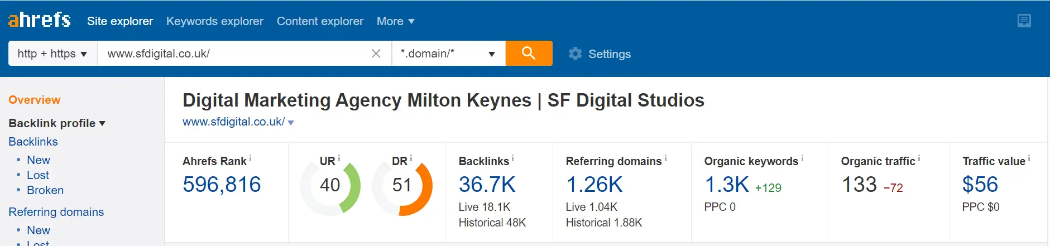Expand the More menu in navigation
The image size is (1050, 246).
(396, 21)
